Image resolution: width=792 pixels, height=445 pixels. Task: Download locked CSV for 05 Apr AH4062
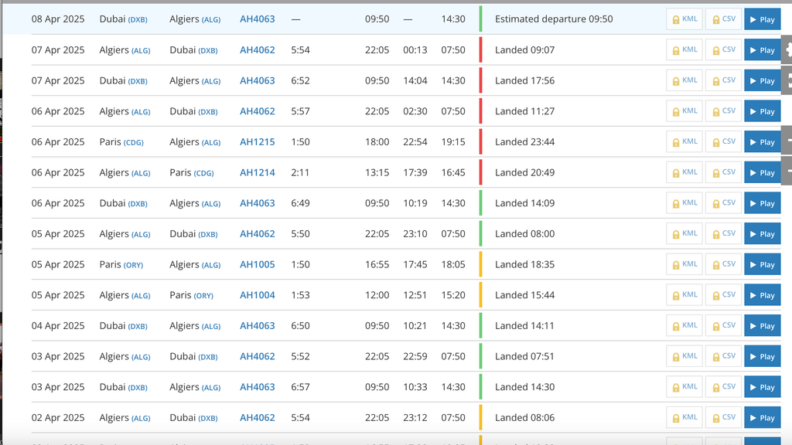723,234
